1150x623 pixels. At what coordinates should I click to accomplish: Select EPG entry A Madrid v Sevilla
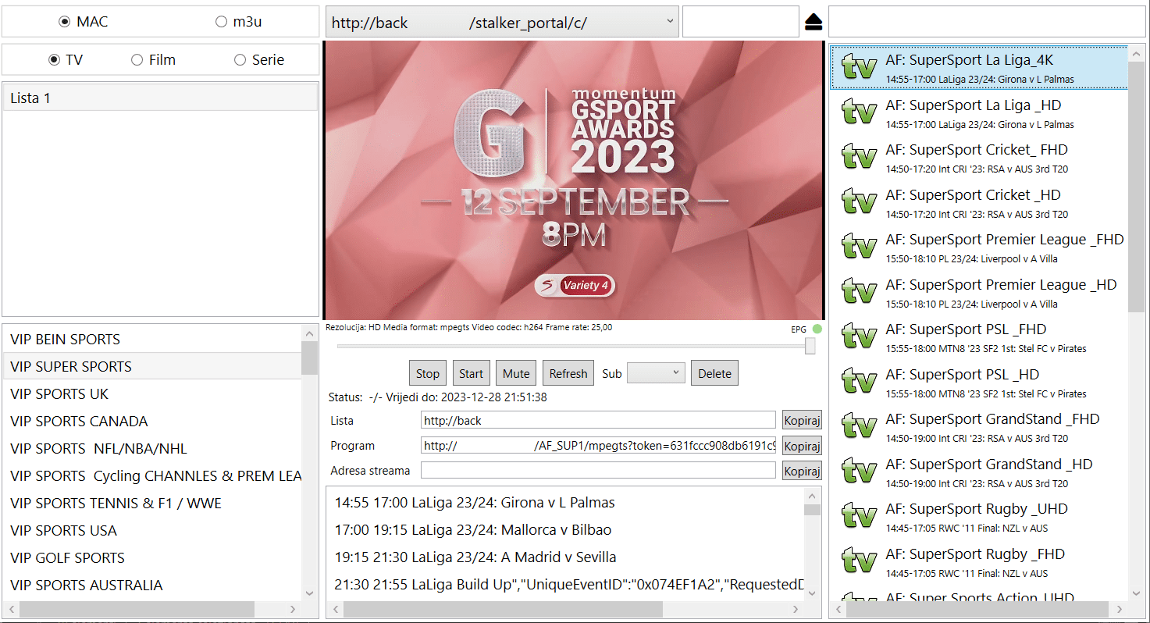pyautogui.click(x=565, y=557)
